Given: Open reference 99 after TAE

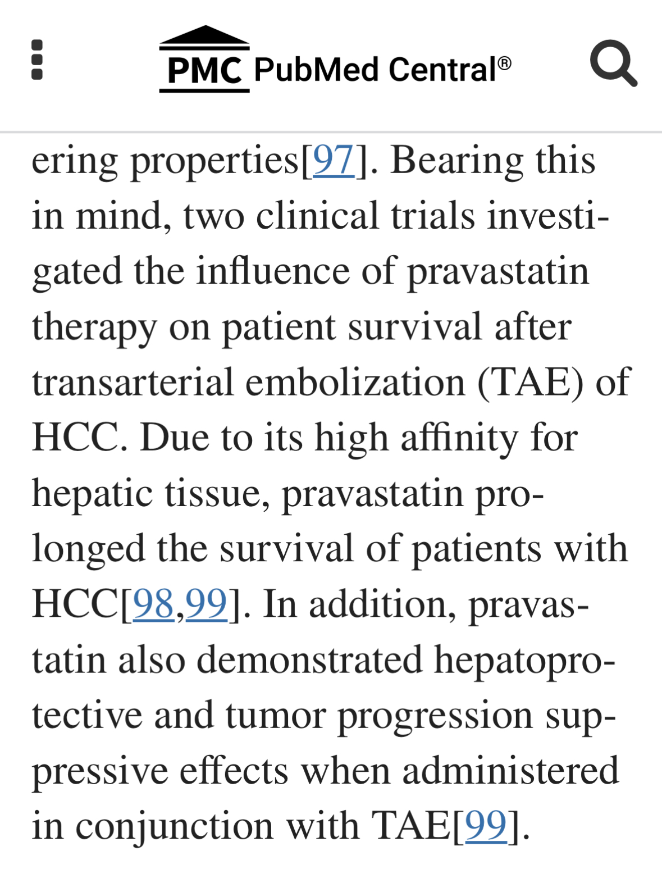Looking at the screenshot, I should point(486,826).
